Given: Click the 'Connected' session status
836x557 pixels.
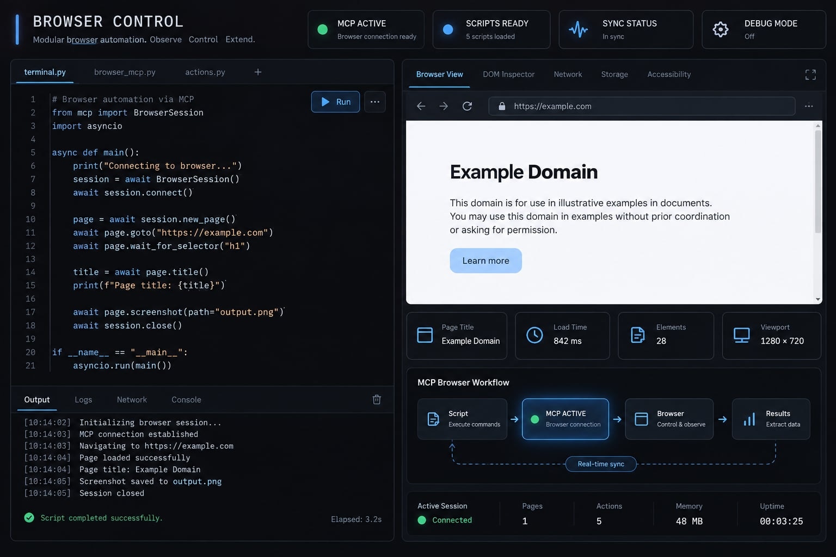Looking at the screenshot, I should 452,520.
